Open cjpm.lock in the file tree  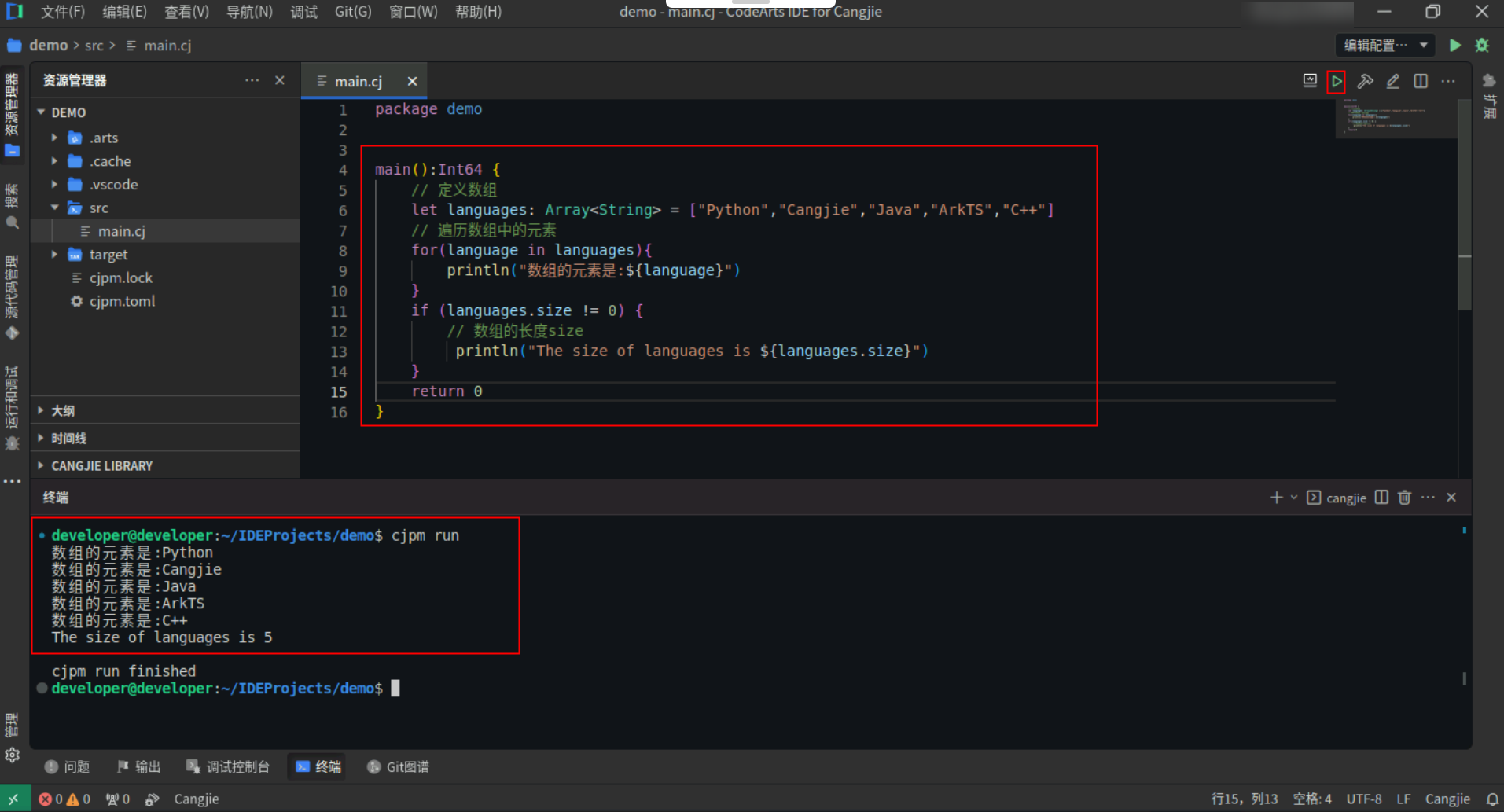coord(165,277)
